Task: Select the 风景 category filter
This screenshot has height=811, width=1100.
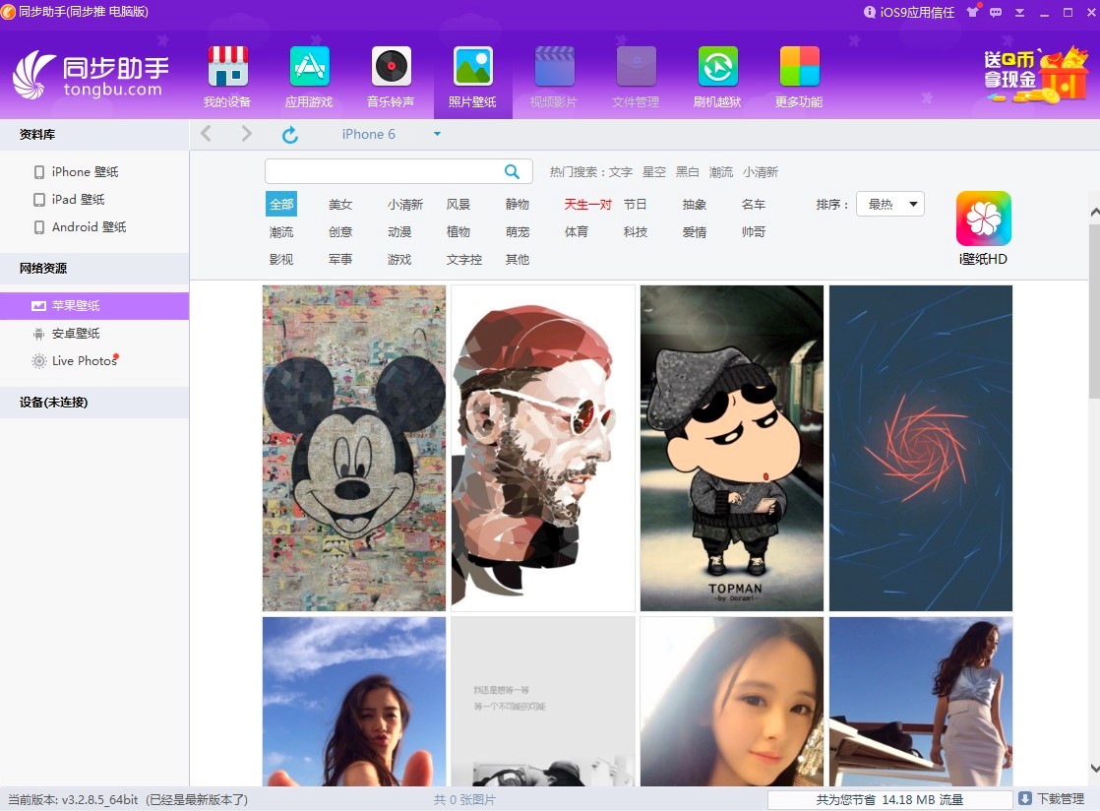Action: pos(458,205)
